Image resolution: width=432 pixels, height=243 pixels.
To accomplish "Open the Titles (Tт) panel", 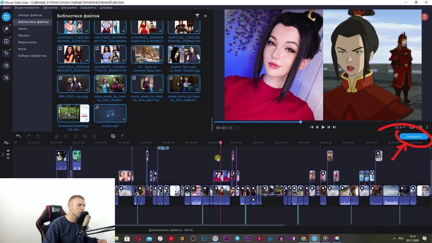I will (x=6, y=53).
